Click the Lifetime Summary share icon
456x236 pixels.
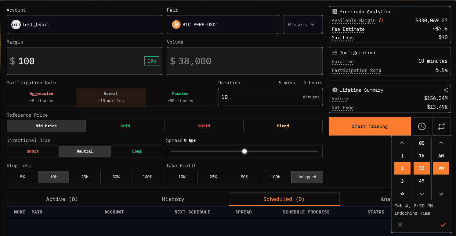[x=446, y=90]
